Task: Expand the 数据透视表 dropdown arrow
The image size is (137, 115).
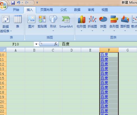Action: coord(11,31)
